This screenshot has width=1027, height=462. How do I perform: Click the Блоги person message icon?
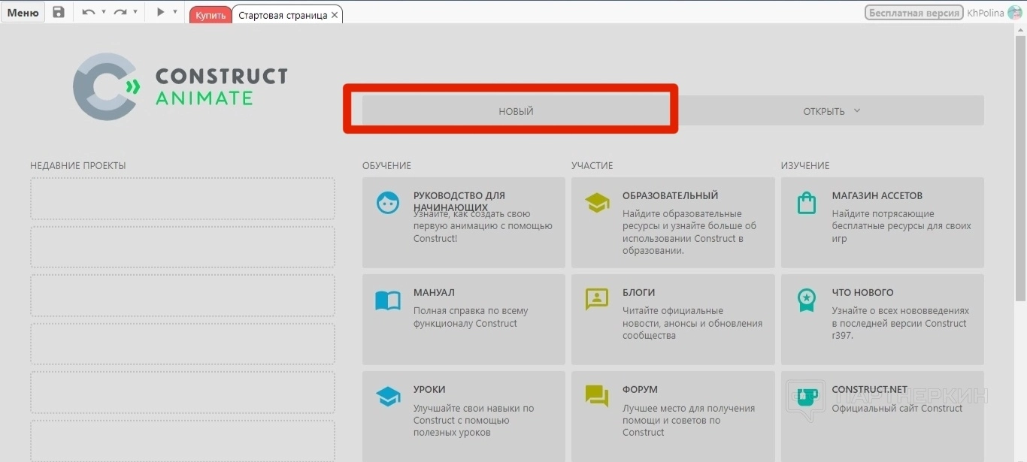pos(597,300)
